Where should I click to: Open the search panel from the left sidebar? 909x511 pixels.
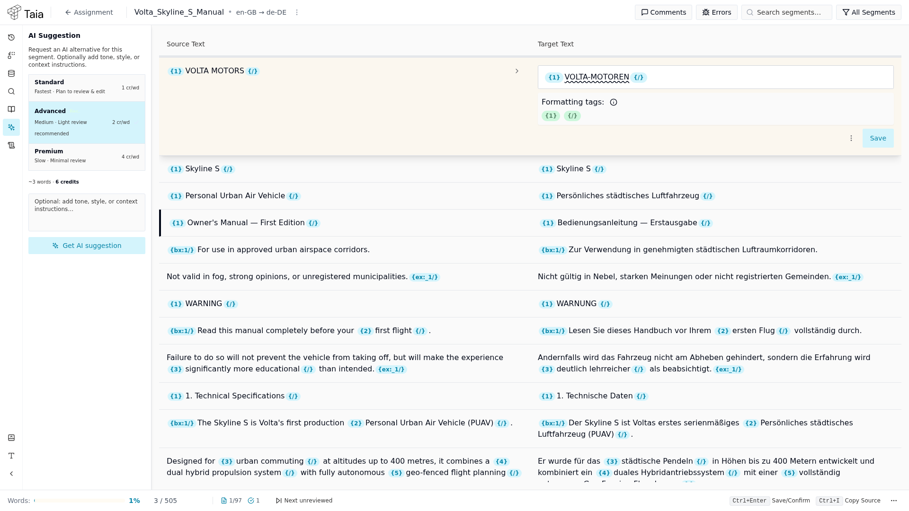point(11,91)
